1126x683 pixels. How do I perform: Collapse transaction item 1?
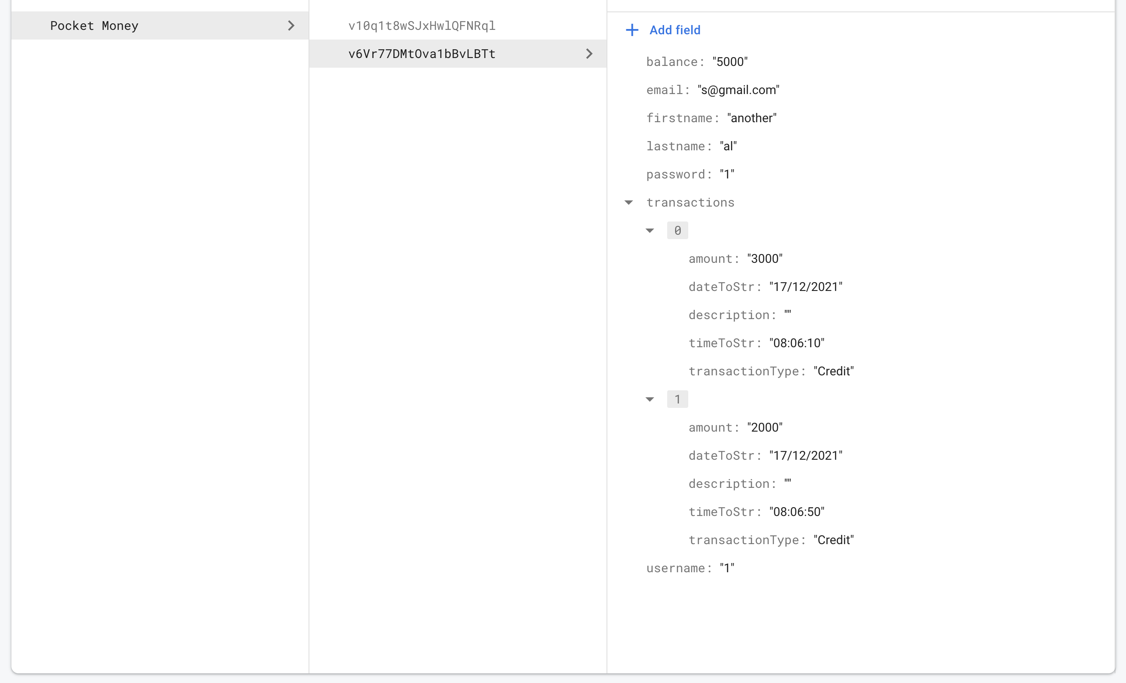pos(650,399)
